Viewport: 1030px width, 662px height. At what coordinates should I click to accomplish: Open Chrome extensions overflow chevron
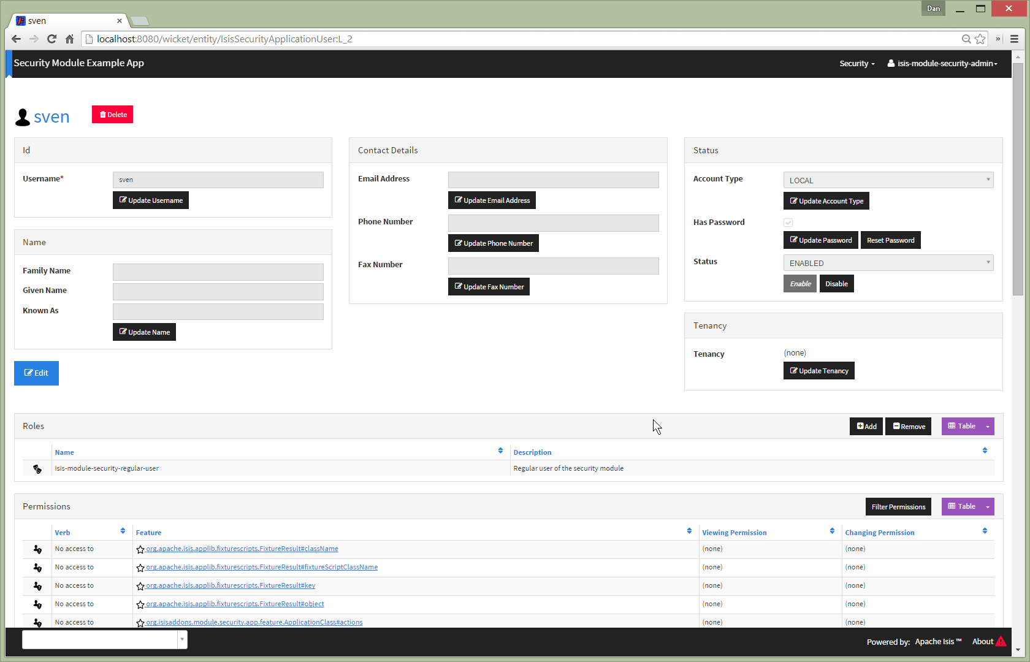pos(998,39)
